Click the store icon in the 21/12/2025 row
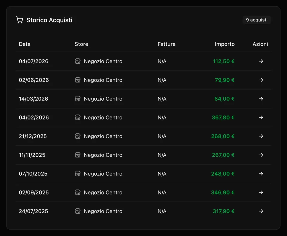 78,136
